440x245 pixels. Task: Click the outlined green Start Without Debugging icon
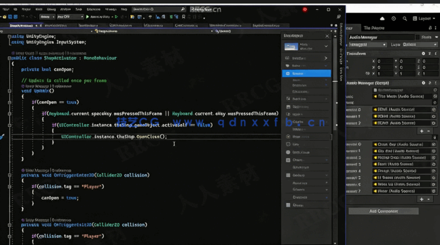coord(117,17)
